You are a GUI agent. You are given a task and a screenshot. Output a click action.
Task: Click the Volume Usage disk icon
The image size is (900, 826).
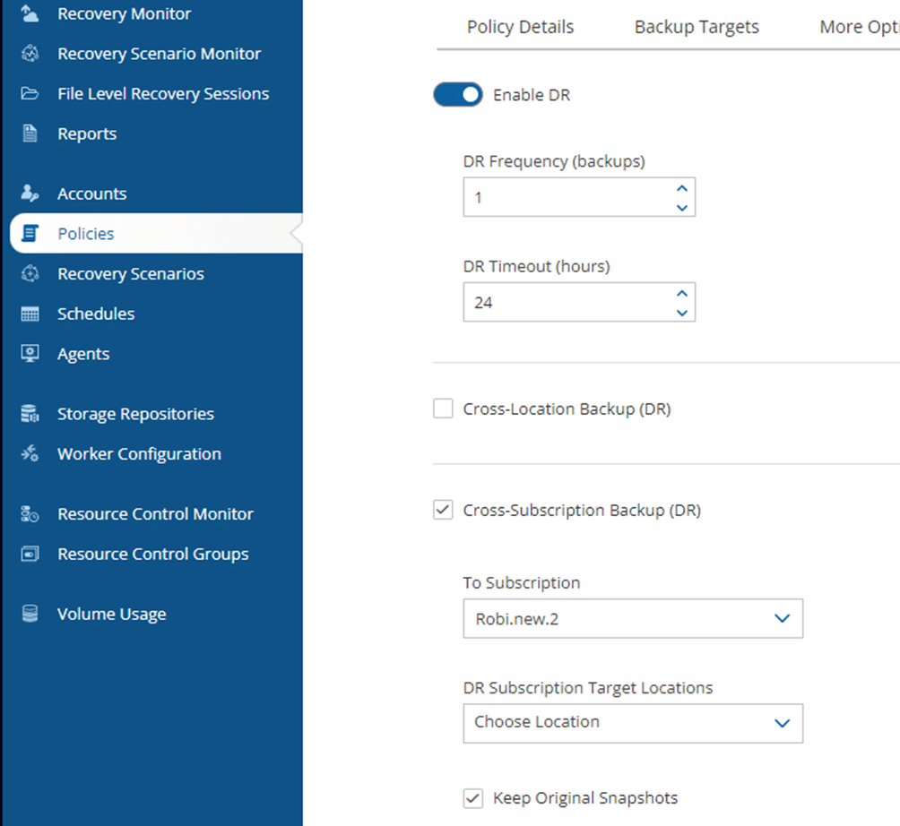point(29,613)
